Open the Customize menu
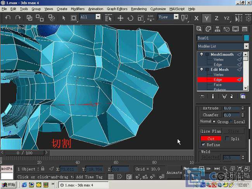The width and height of the screenshot is (252, 189). click(158, 9)
